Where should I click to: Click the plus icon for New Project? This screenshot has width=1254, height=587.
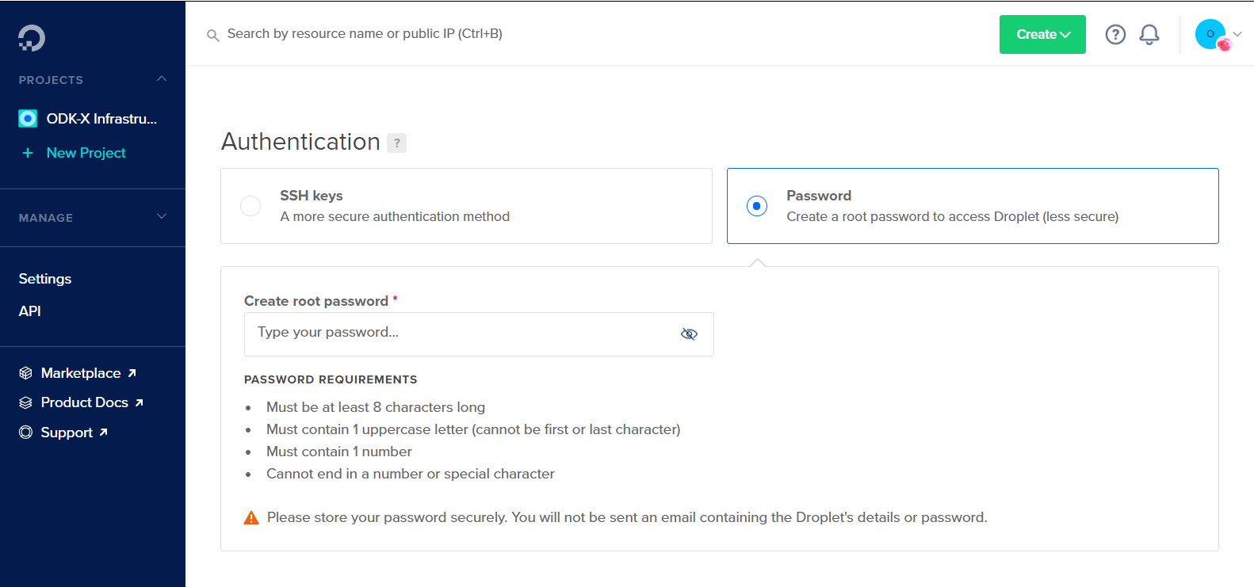28,153
